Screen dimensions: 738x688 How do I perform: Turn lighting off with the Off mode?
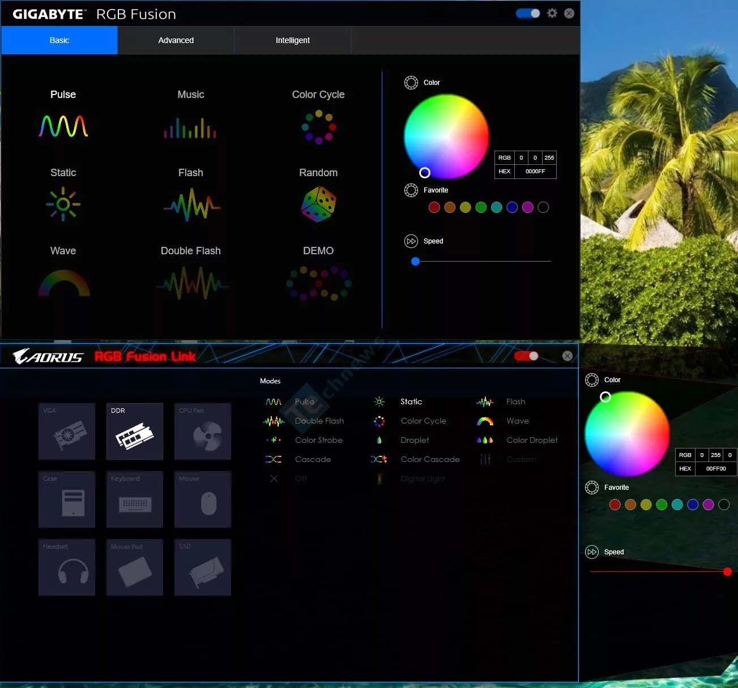coord(301,478)
